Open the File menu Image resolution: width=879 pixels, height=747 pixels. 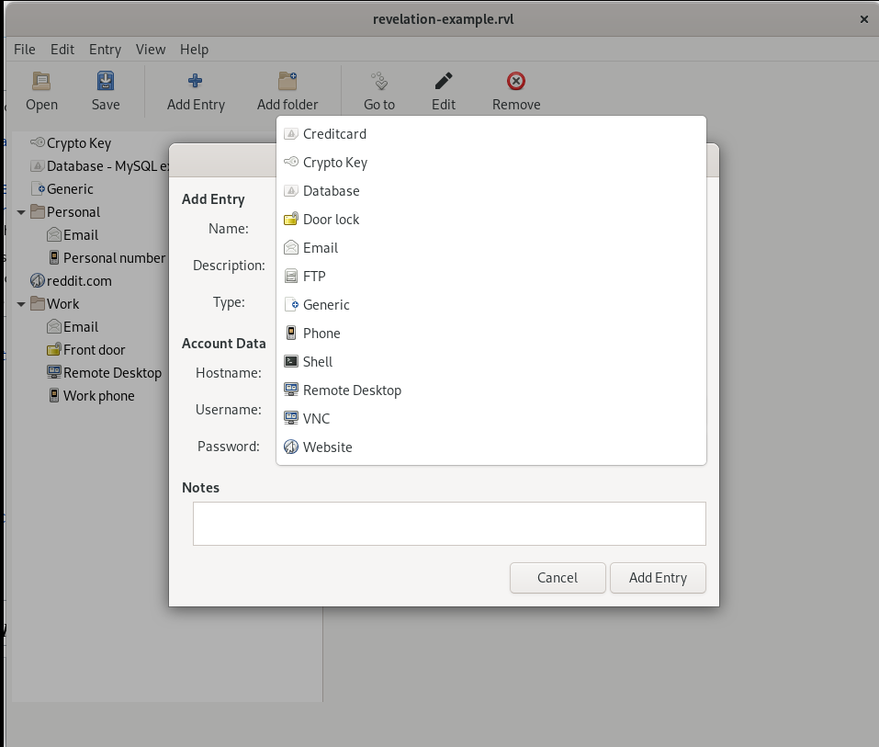pyautogui.click(x=25, y=50)
